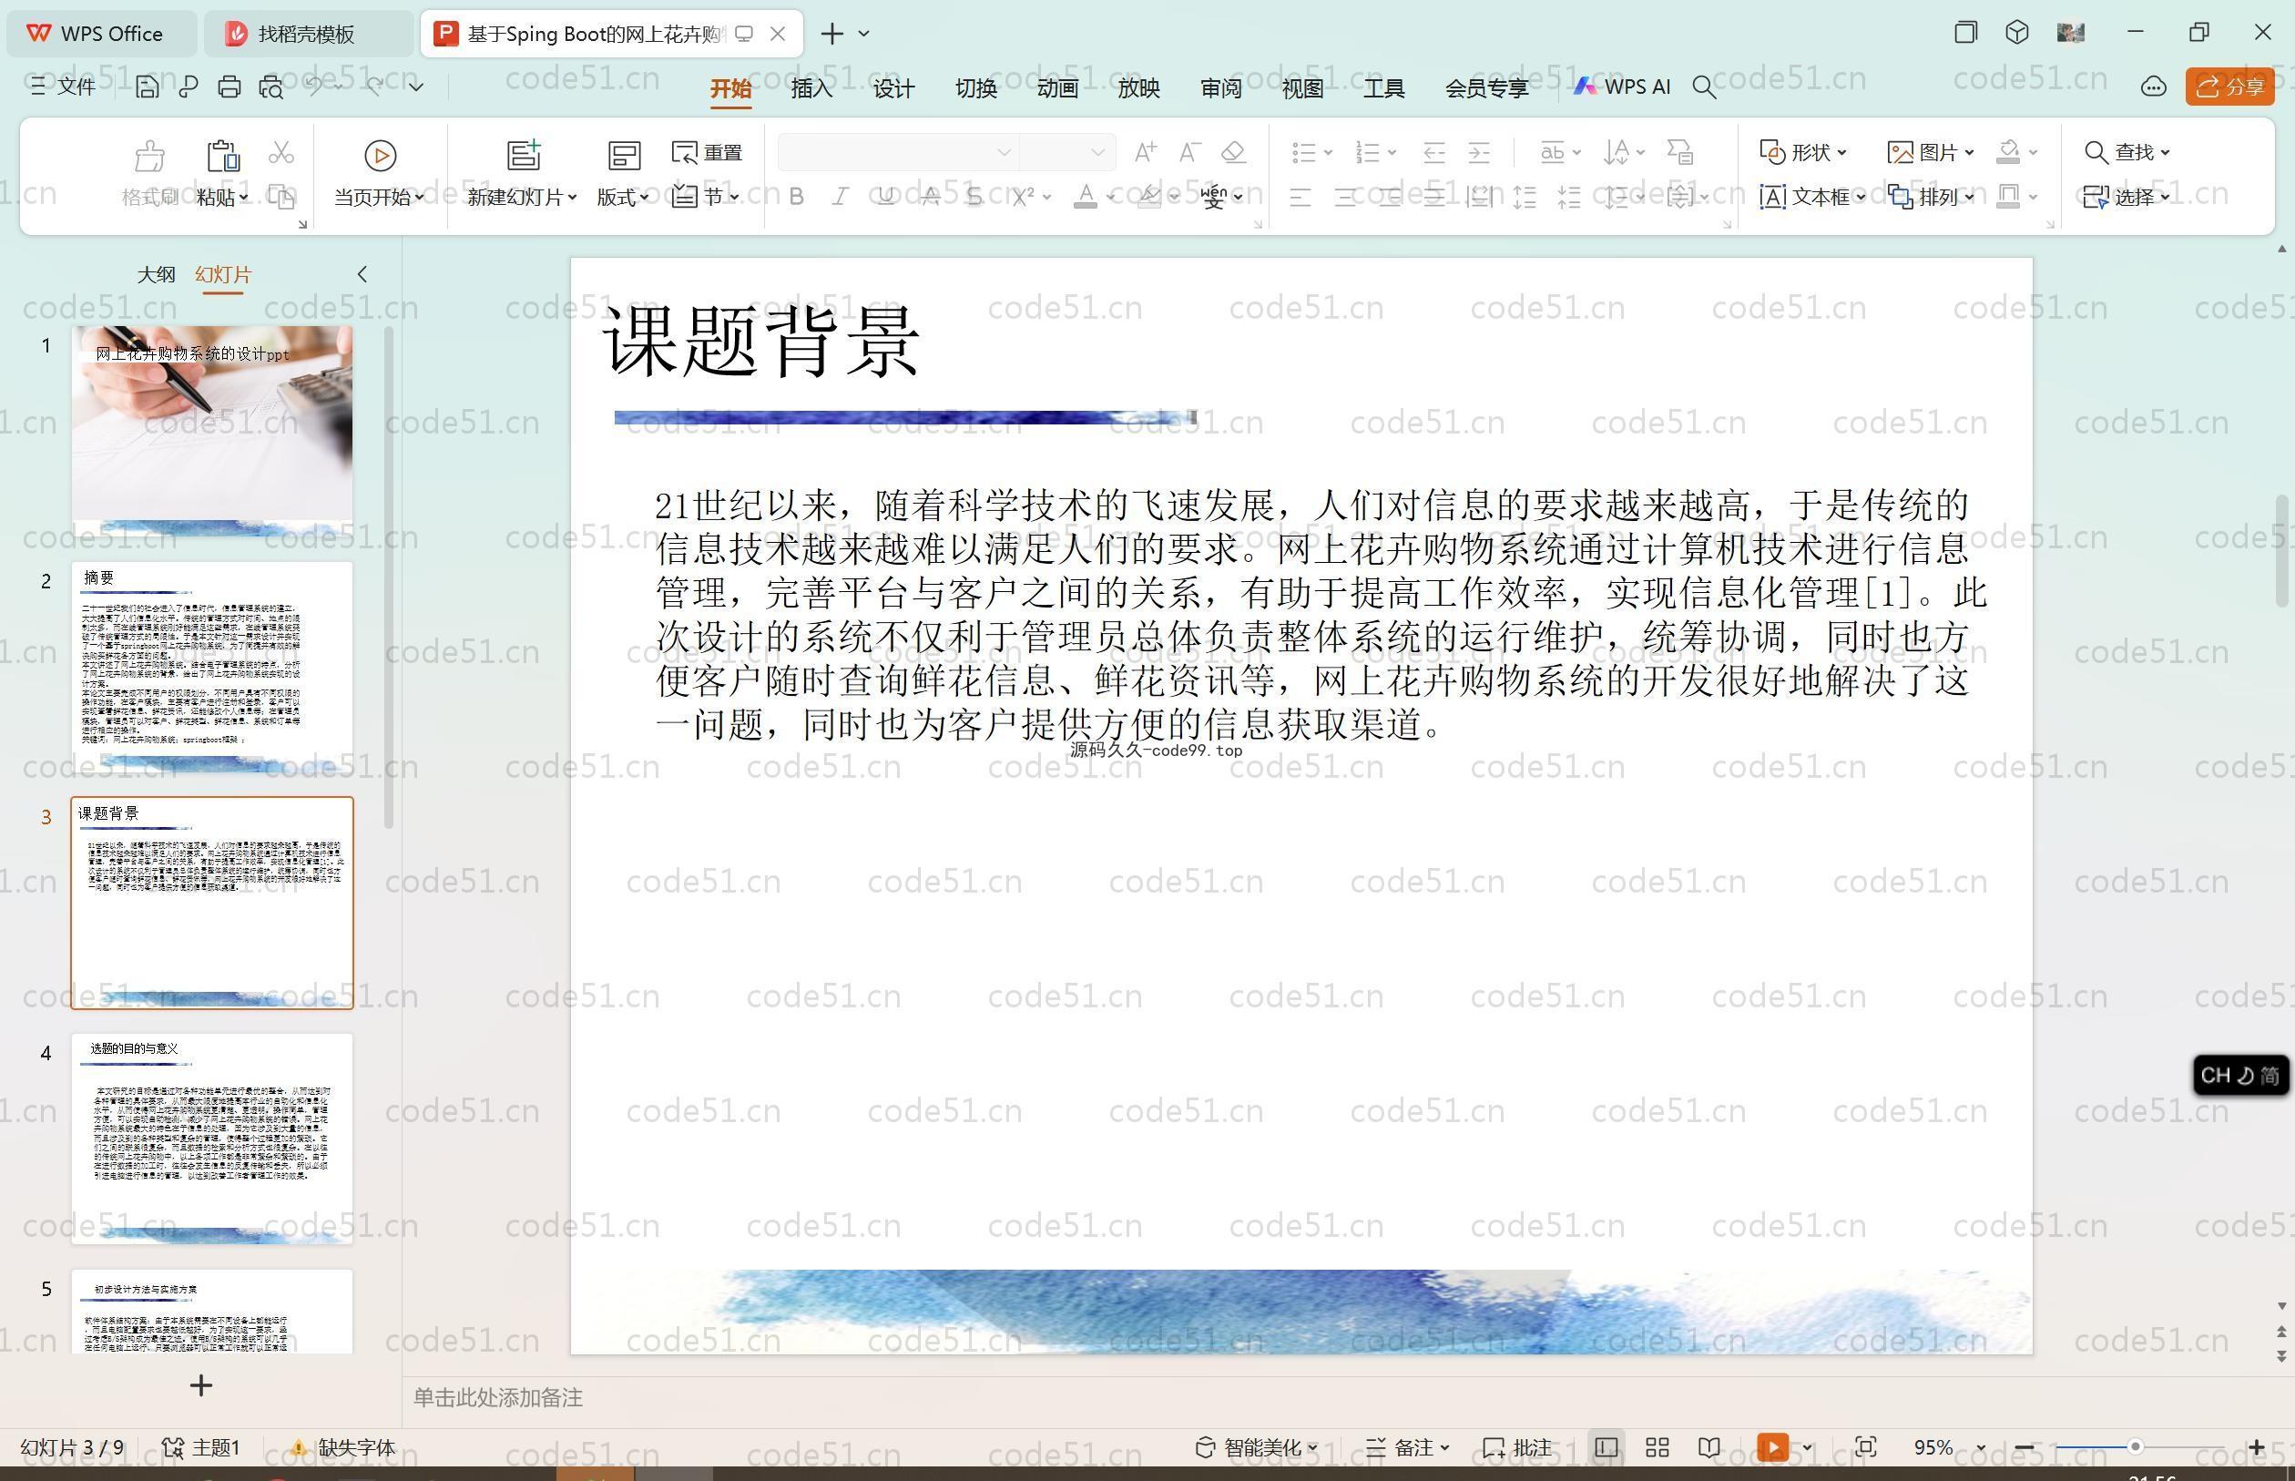
Task: Toggle Strikethrough formatting
Action: [x=931, y=197]
